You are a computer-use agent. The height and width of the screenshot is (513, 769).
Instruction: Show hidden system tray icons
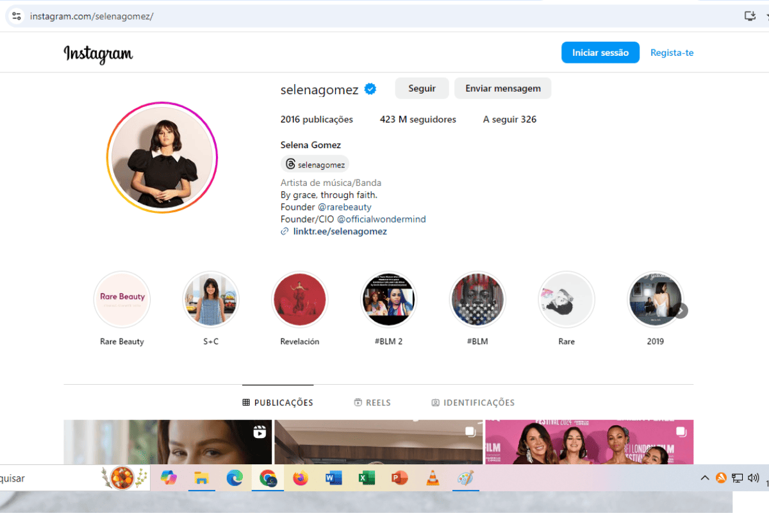pyautogui.click(x=705, y=478)
